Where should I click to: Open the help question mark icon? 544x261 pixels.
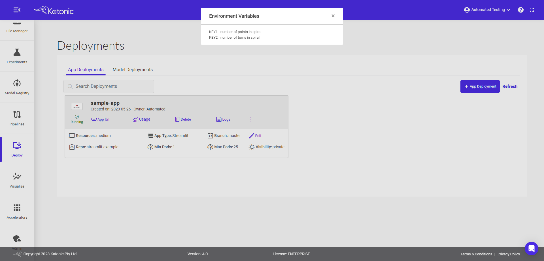point(520,10)
